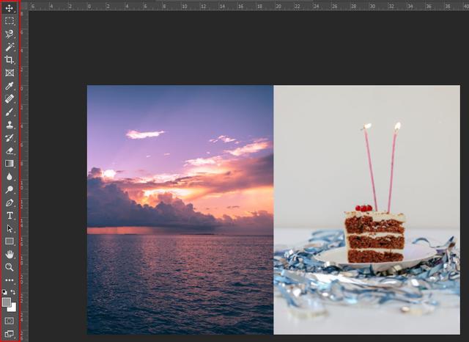Toggle Quick Mask mode

pos(10,321)
